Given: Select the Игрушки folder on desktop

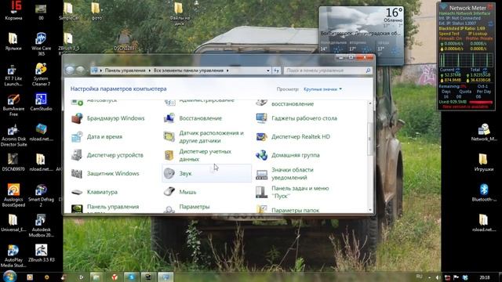Looking at the screenshot, I should 484,162.
